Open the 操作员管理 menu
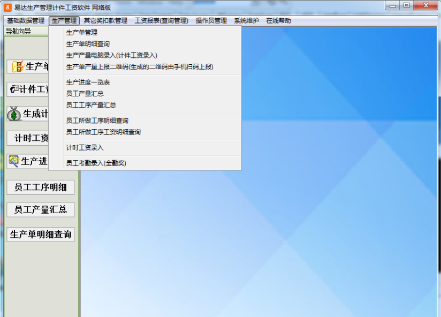 click(x=212, y=19)
